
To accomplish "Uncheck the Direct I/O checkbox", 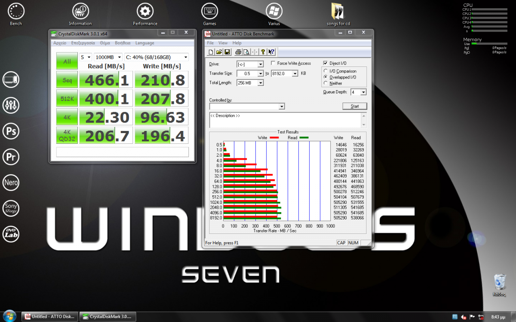I will click(x=326, y=63).
